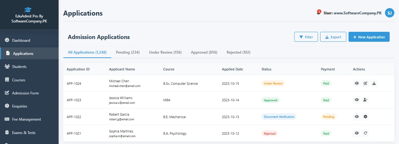
Task: Click the Students people icon in sidebar
Action: (x=7, y=66)
